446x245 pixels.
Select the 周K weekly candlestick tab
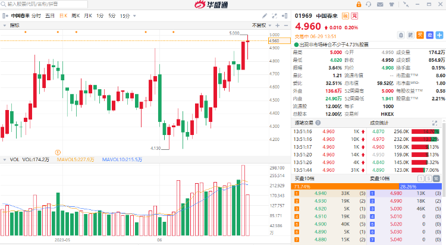tap(76, 16)
